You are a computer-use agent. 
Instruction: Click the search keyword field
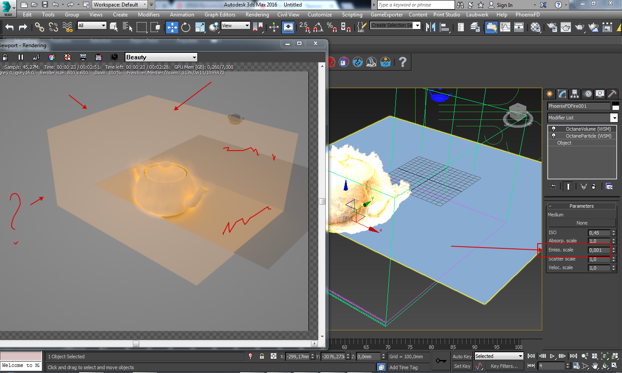[416, 5]
